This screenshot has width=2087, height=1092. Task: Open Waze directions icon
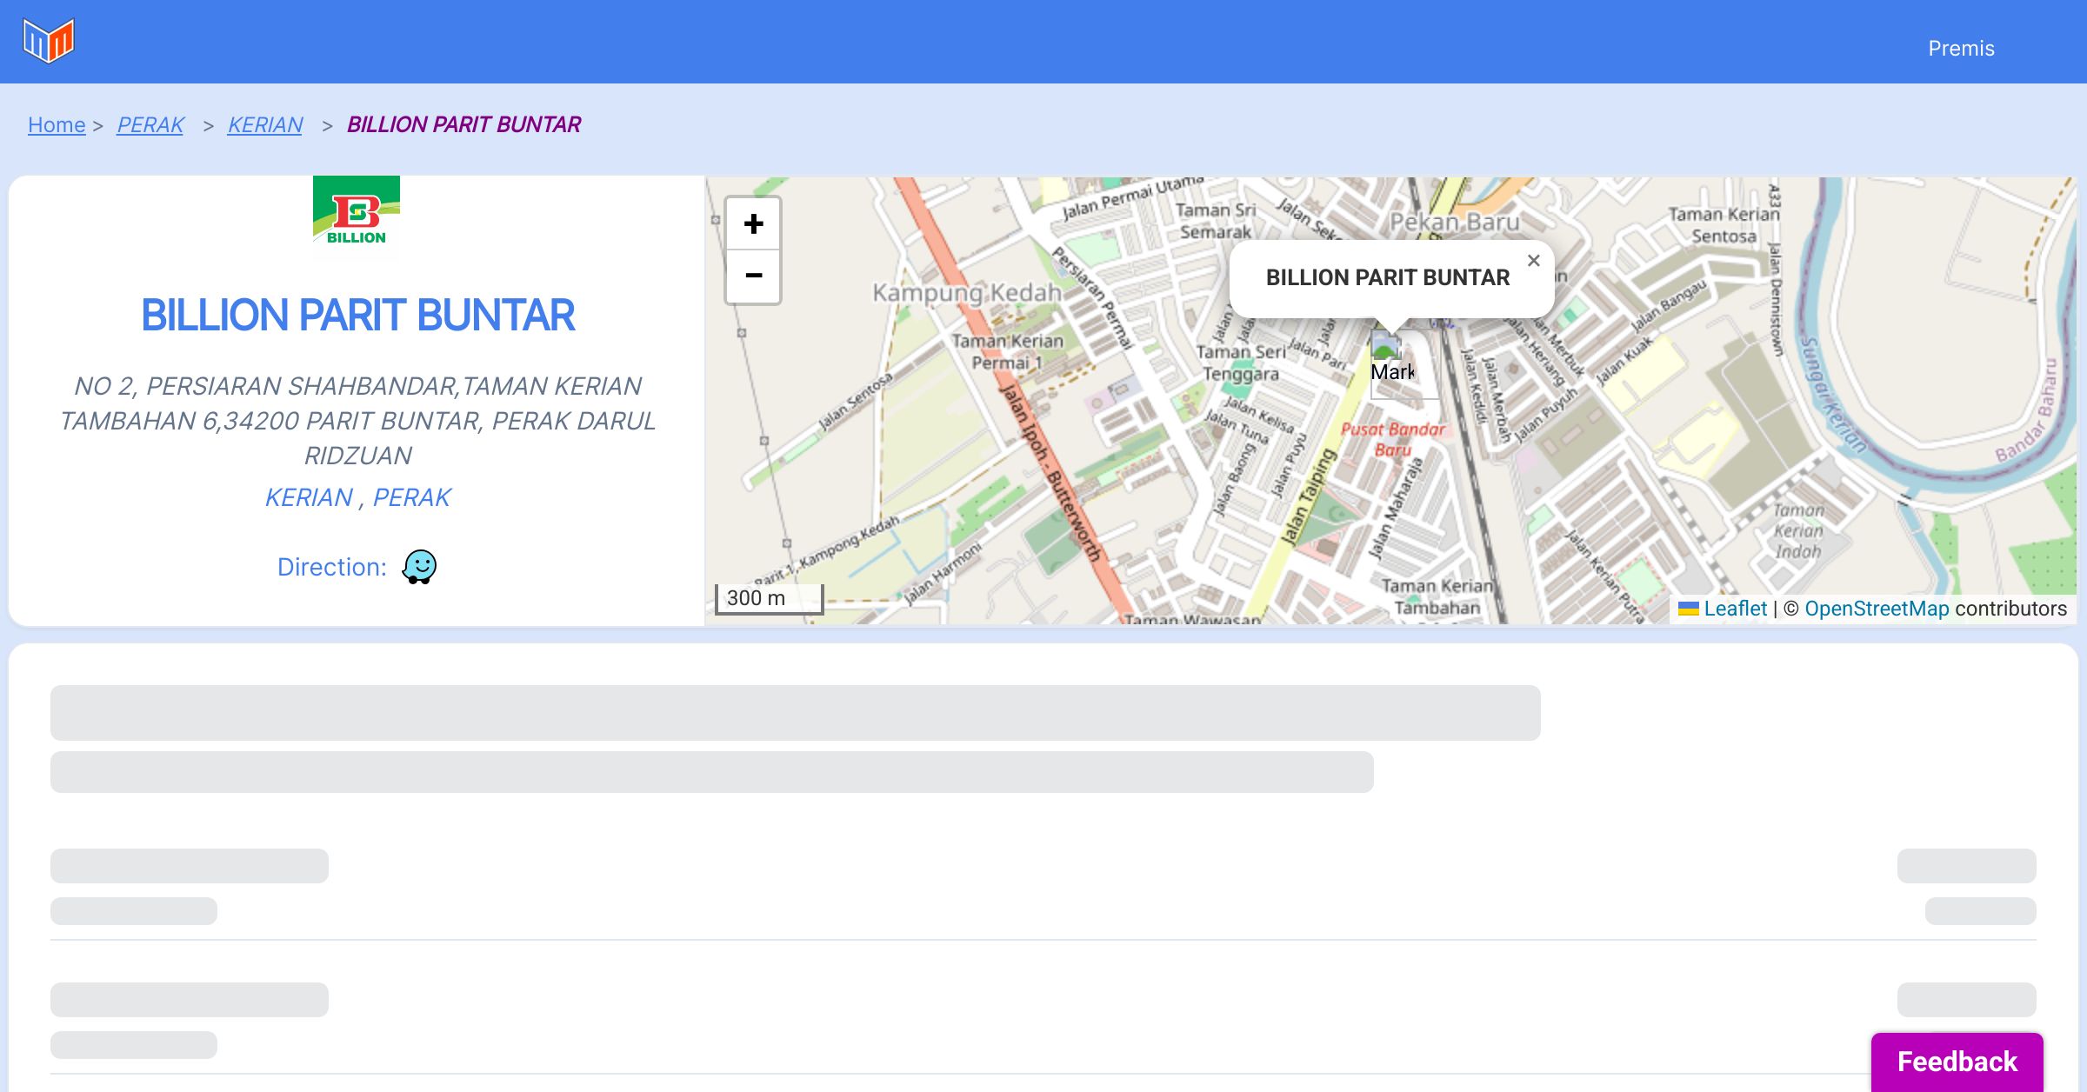click(419, 567)
